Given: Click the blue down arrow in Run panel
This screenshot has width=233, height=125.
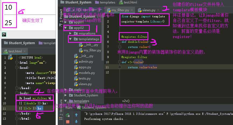Looking at the screenshot, I should coord(76,122).
